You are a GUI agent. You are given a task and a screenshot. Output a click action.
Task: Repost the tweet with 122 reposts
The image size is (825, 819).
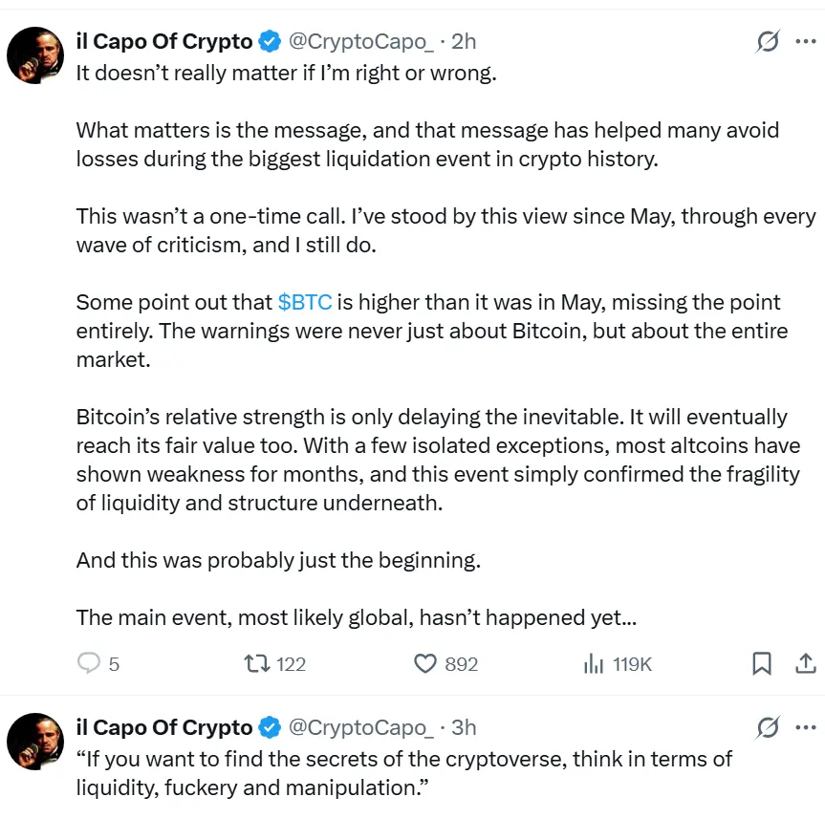[257, 663]
